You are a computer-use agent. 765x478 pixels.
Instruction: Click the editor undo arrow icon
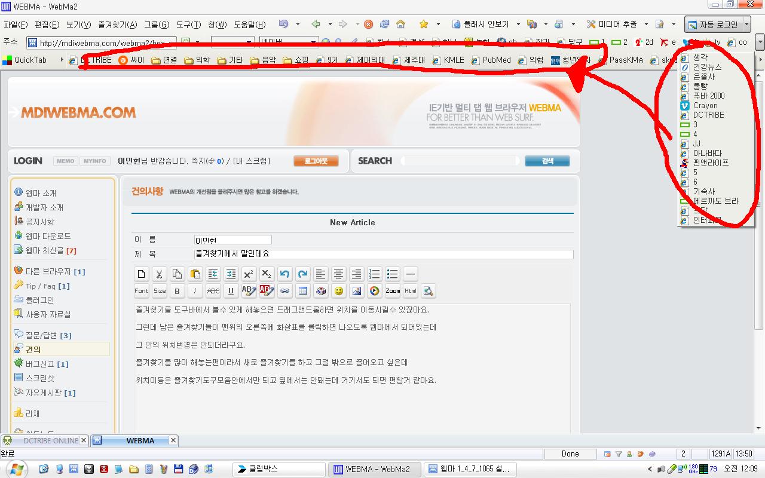284,274
